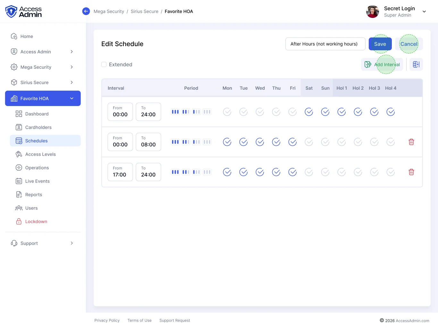Click the Period bars in the 17:00 row

[191, 172]
